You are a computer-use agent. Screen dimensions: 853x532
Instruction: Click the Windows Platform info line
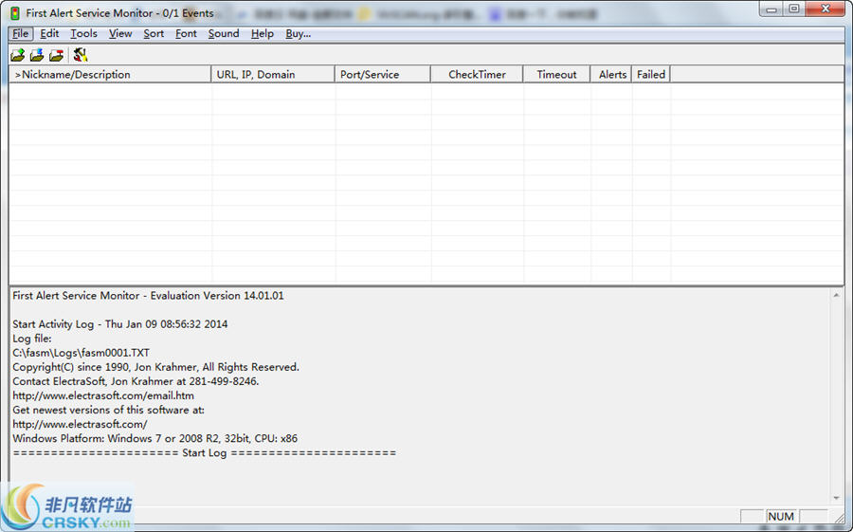coord(155,438)
